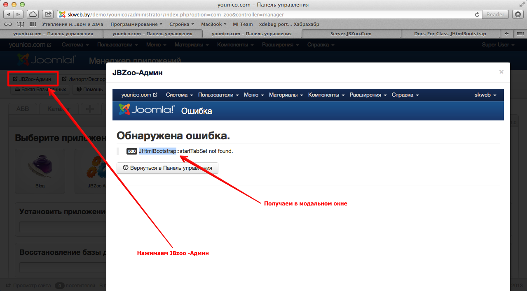Open the skweb user dropdown in the modal
527x291 pixels.
tap(485, 95)
